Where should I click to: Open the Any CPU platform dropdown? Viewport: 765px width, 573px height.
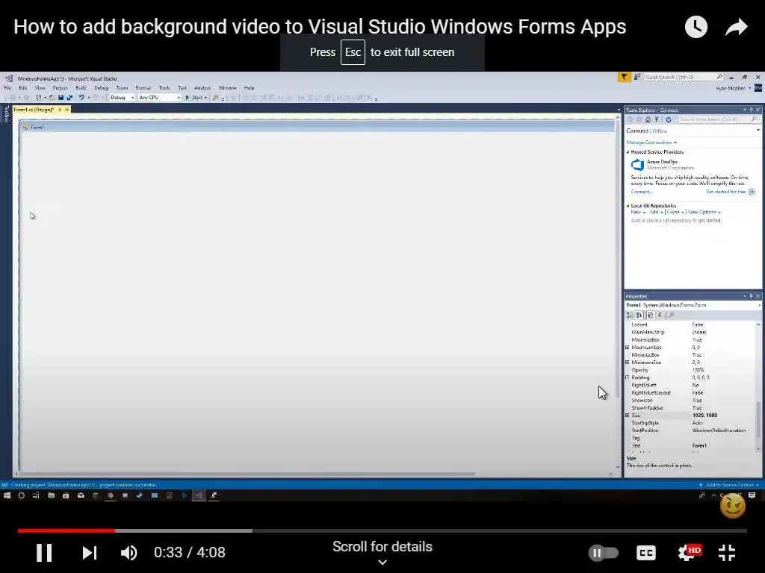point(160,98)
